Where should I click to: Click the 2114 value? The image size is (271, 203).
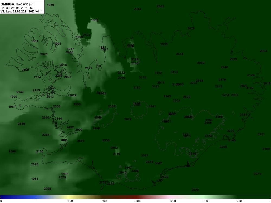tap(37, 77)
